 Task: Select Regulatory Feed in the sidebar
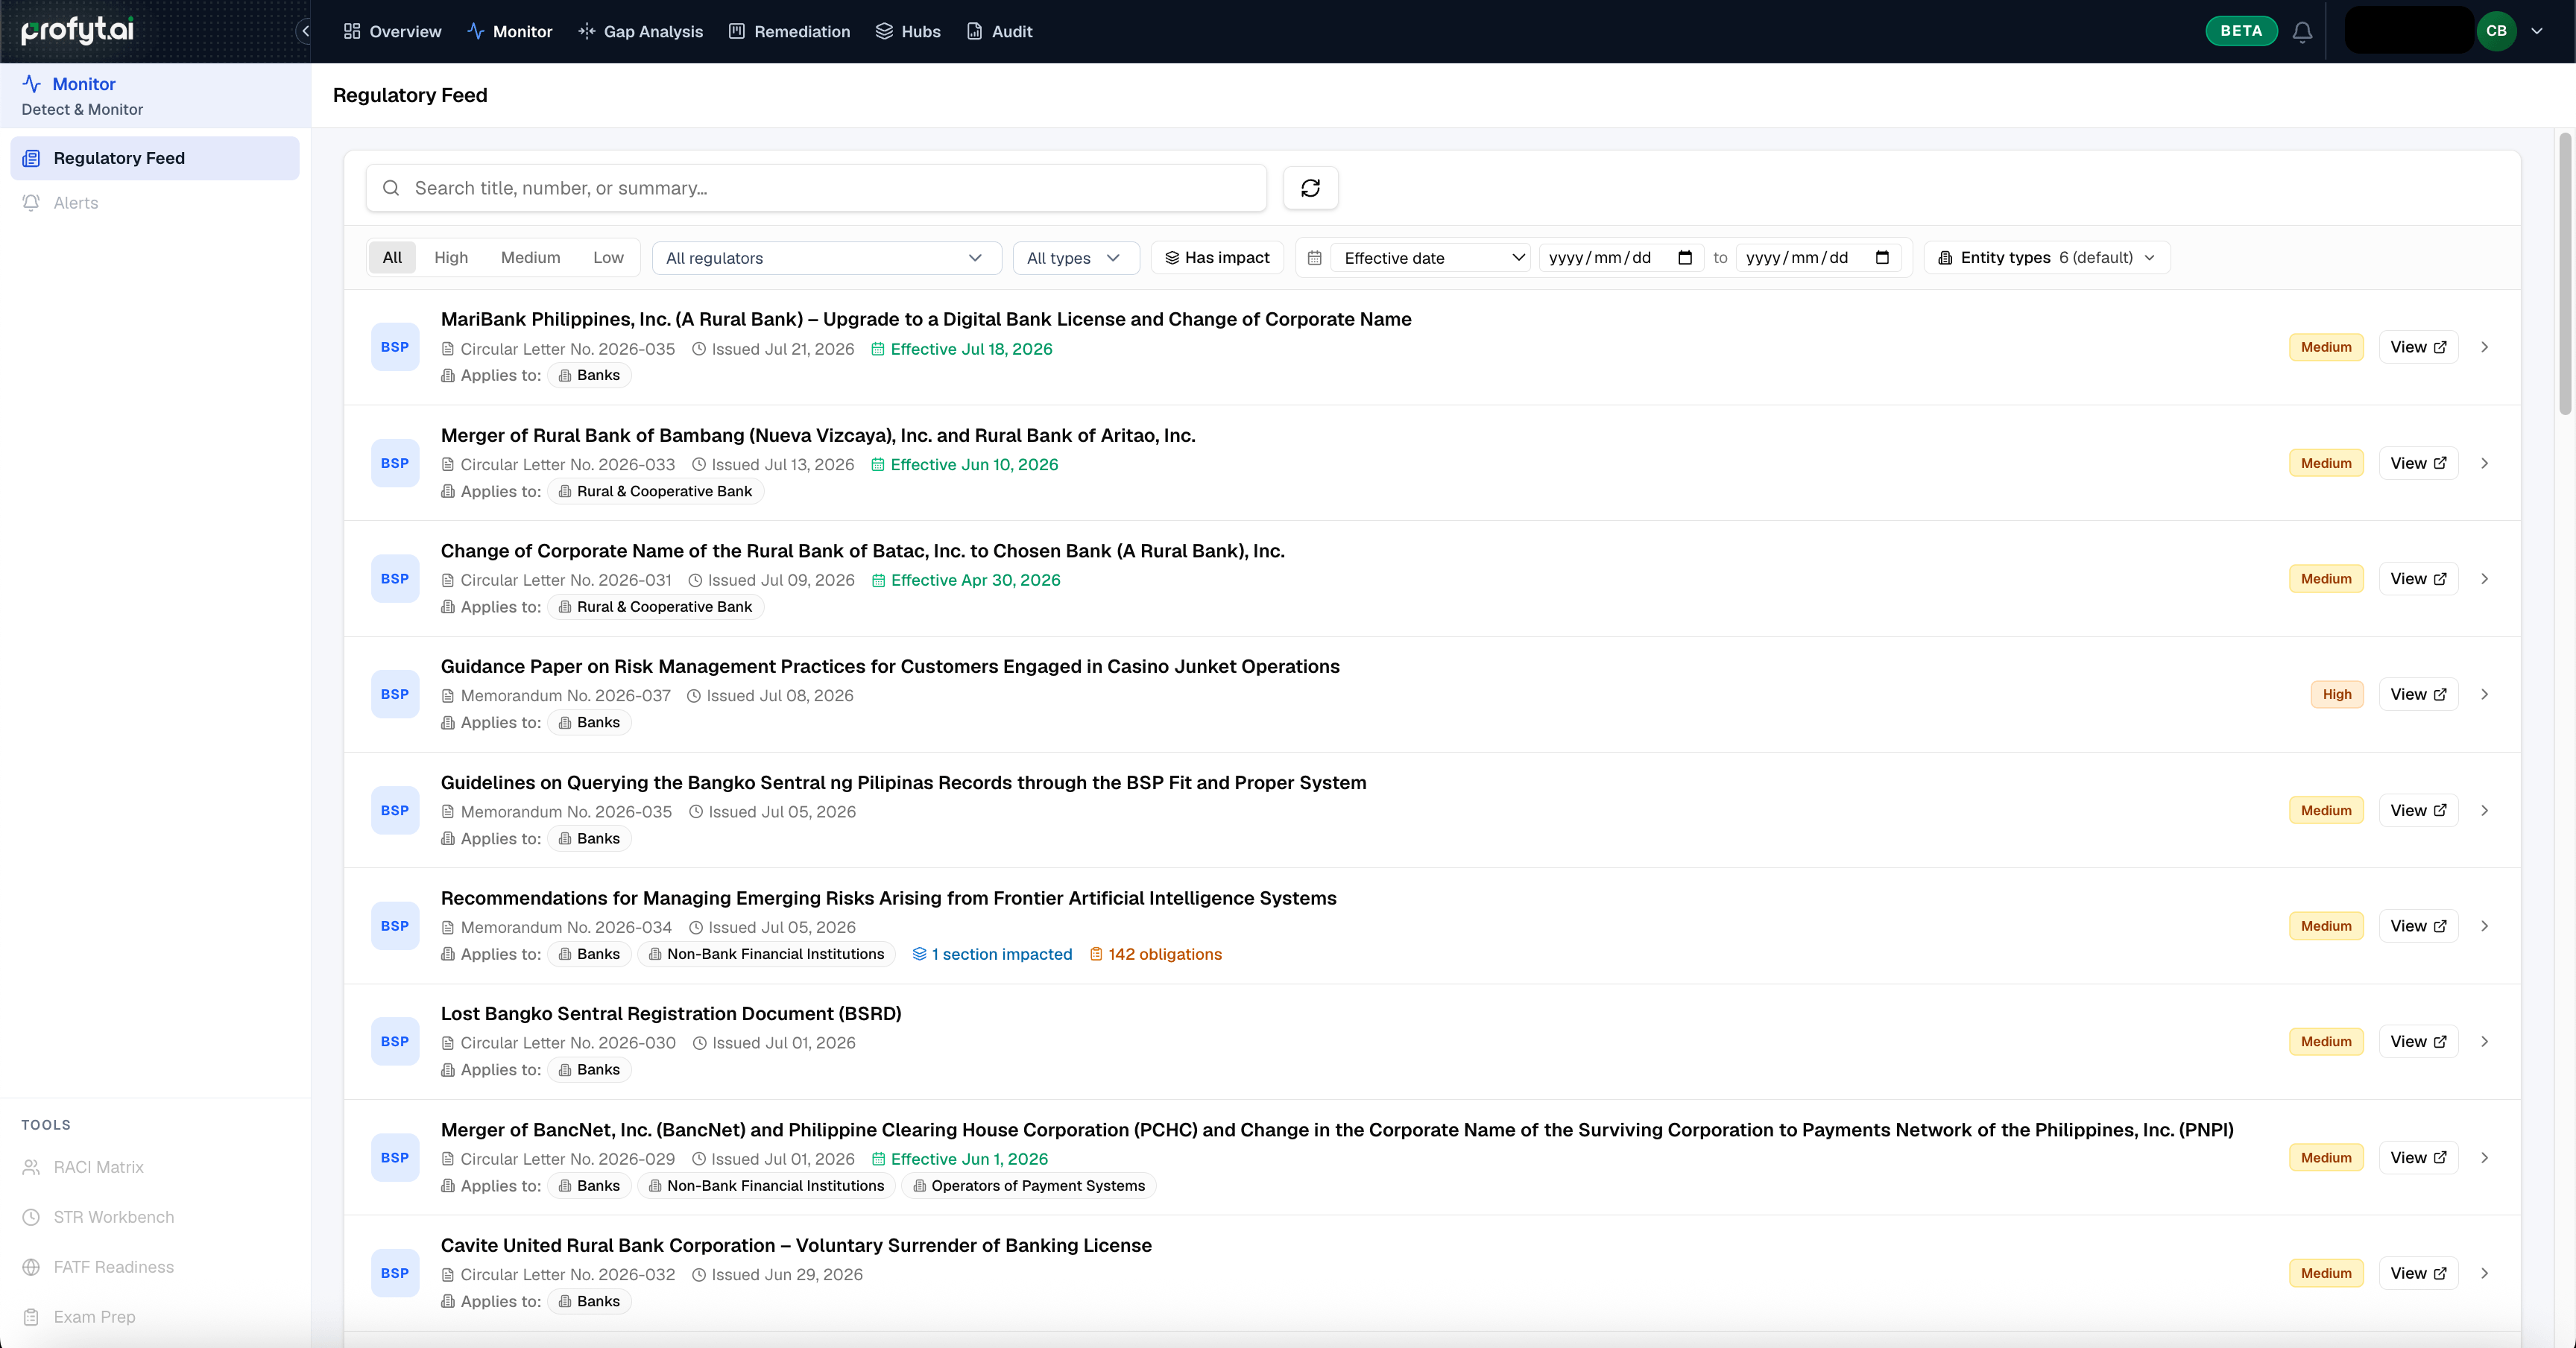coord(155,158)
